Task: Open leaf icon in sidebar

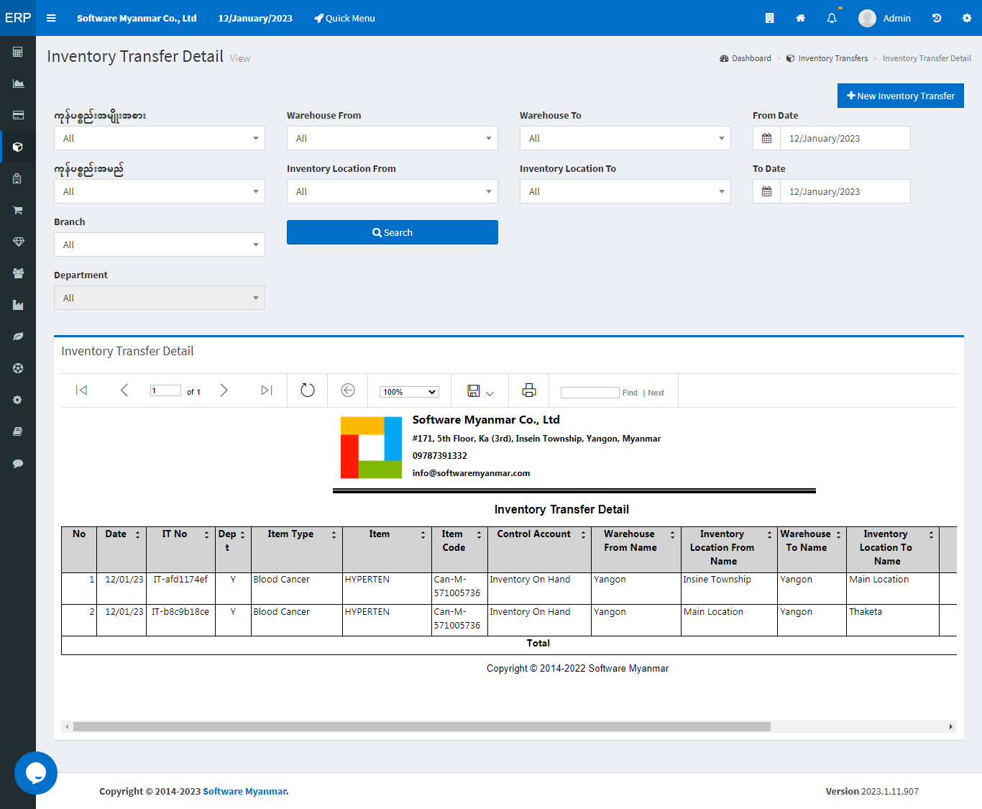Action: [x=18, y=337]
